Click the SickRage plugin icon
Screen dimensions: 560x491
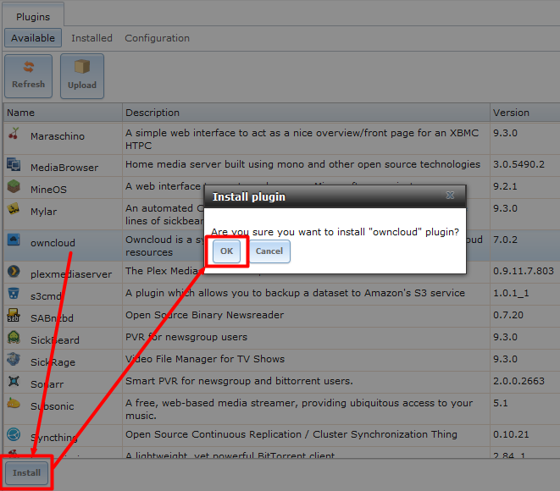coord(14,359)
